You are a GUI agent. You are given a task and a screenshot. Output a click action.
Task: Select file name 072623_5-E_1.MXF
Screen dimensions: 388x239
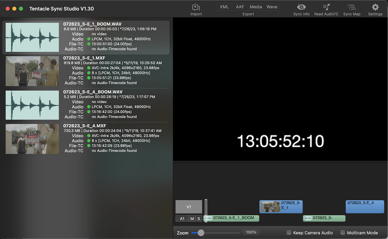click(84, 58)
